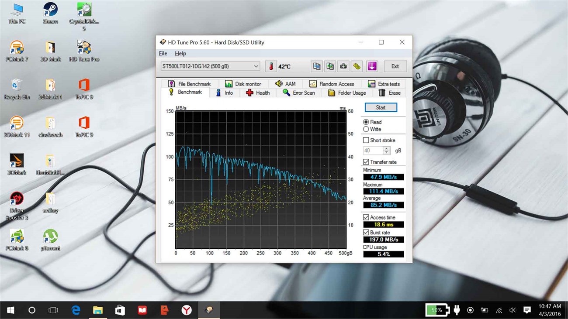Image resolution: width=568 pixels, height=319 pixels.
Task: Disable the Burst rate checkbox
Action: pyautogui.click(x=366, y=233)
